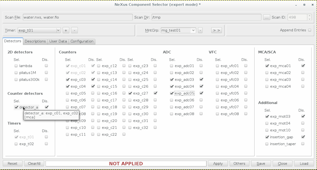Decrease Scan ID with the down arrow

point(309,19)
